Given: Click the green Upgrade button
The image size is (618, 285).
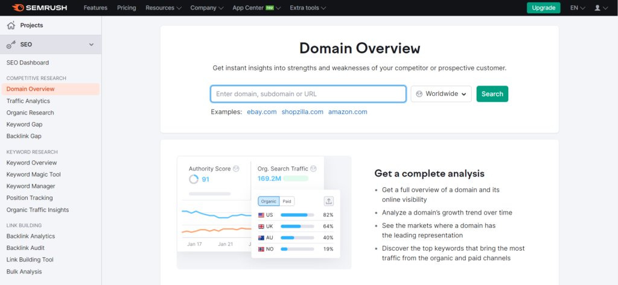Looking at the screenshot, I should pyautogui.click(x=544, y=8).
